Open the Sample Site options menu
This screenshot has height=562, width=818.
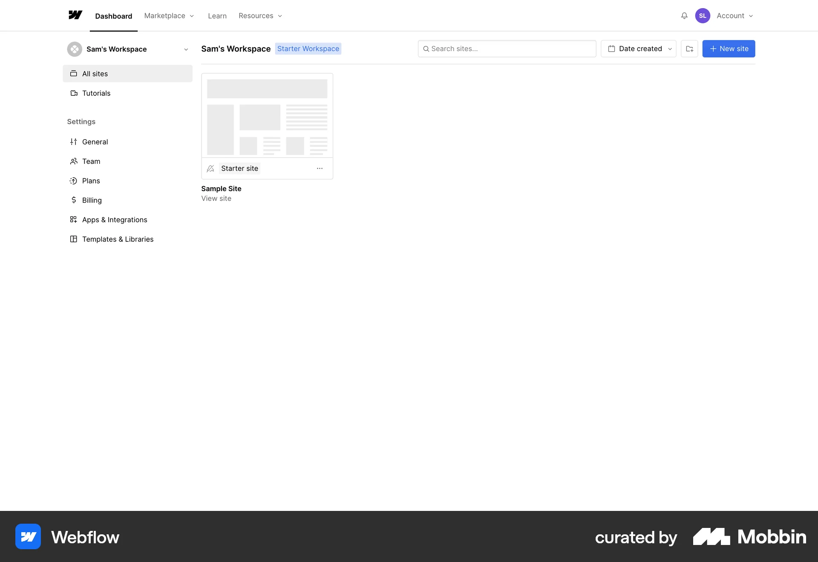pyautogui.click(x=320, y=168)
